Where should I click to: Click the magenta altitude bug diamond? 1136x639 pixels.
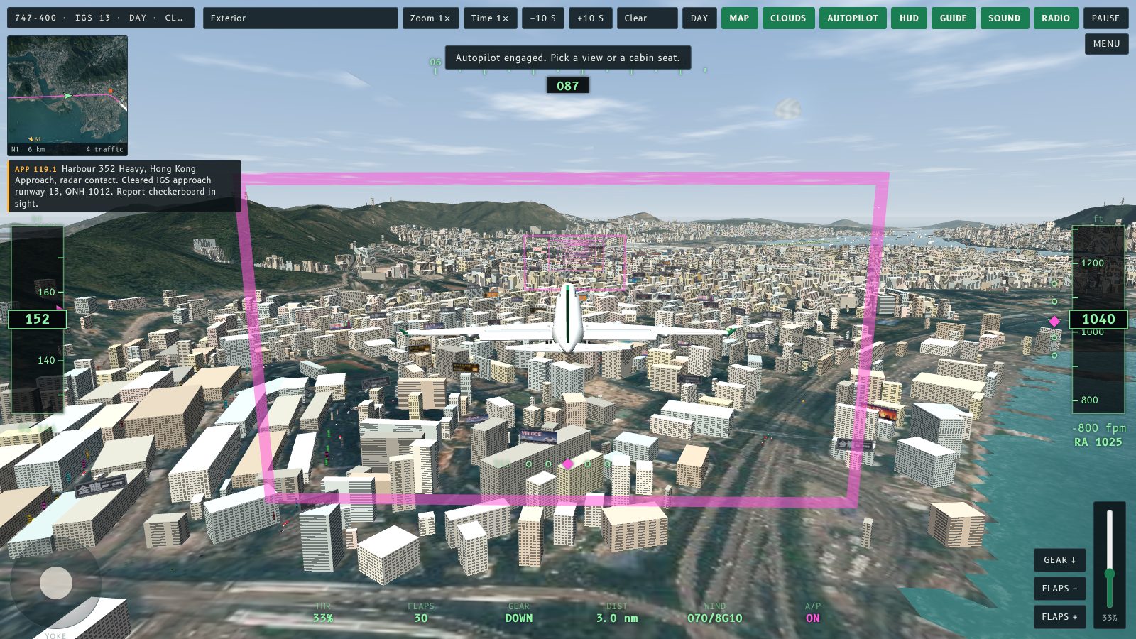tap(1054, 322)
